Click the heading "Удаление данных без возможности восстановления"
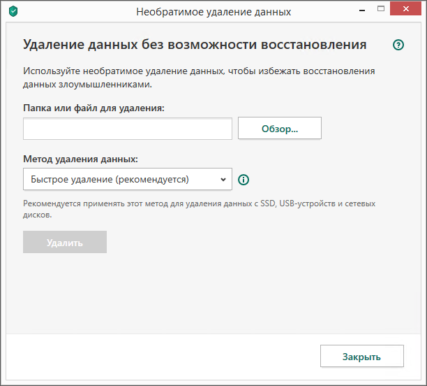This screenshot has width=427, height=386. tap(195, 45)
